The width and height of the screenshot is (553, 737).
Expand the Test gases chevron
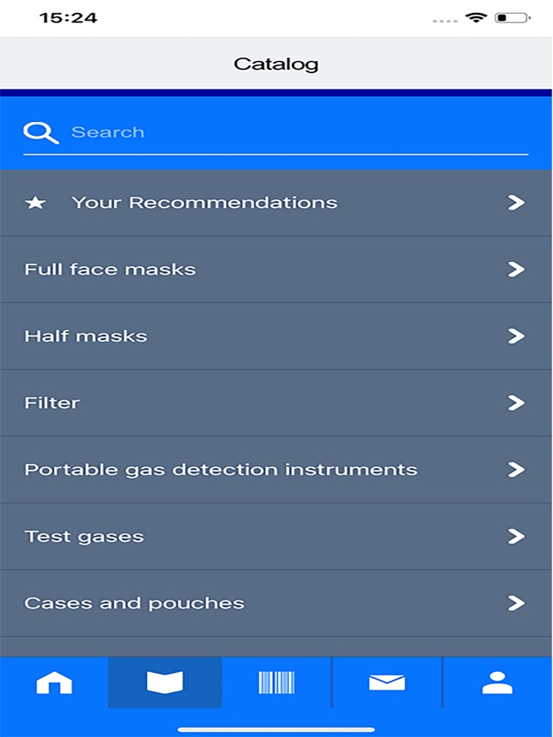(x=515, y=537)
